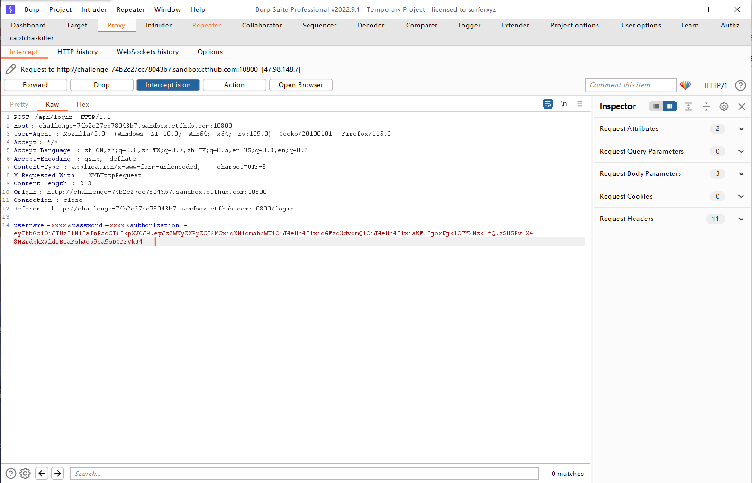Open the Project menu

pos(61,9)
